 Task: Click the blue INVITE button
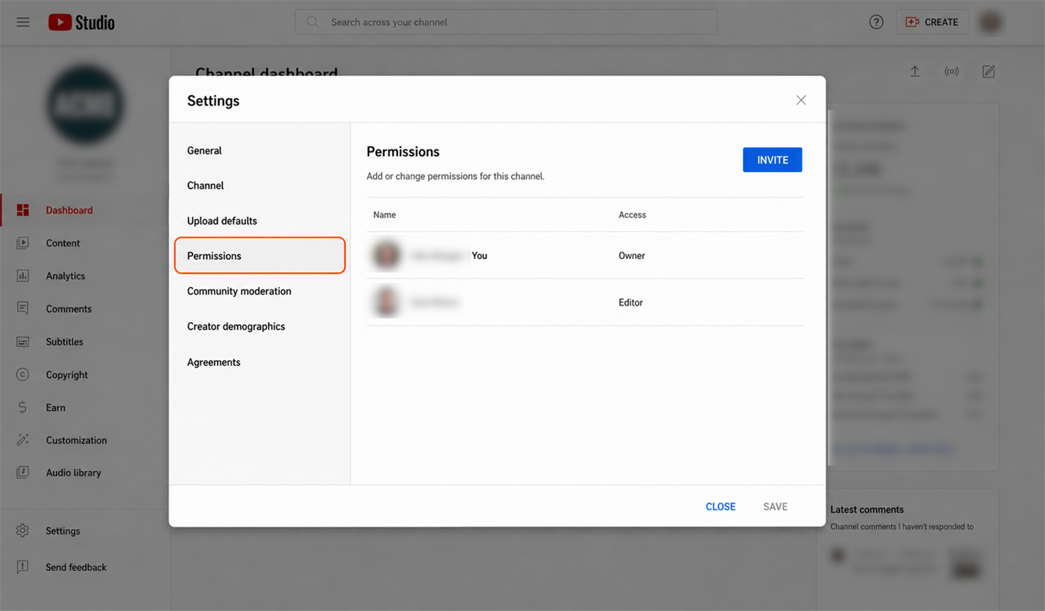772,160
